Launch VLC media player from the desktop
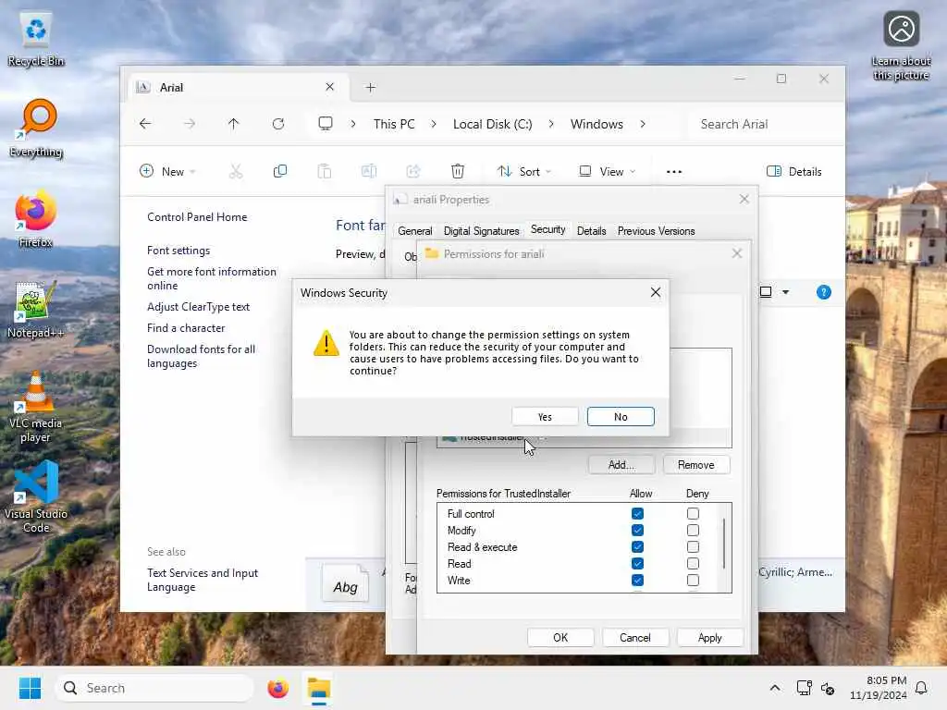This screenshot has height=710, width=947. [36, 406]
